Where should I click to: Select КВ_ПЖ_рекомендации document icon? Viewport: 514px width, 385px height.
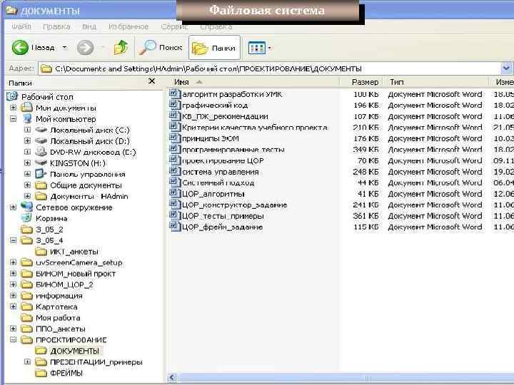pyautogui.click(x=175, y=116)
